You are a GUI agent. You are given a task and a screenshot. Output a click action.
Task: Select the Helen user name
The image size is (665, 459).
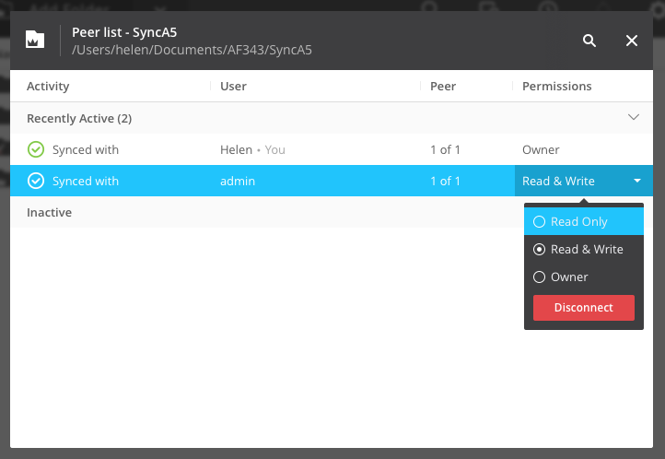(236, 149)
